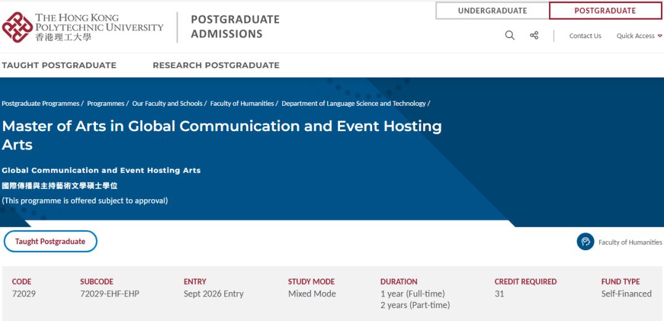This screenshot has height=321, width=664.
Task: Open the Programmes breadcrumb link
Action: coord(106,104)
